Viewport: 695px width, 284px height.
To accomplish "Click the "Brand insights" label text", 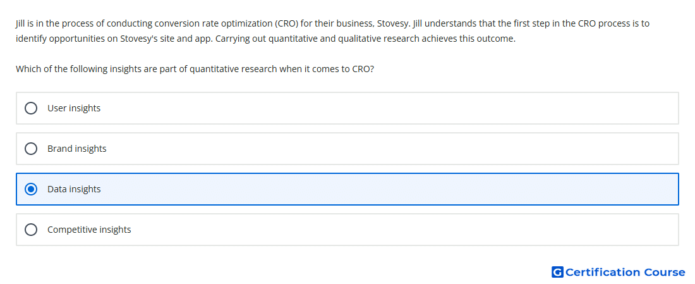I will (x=76, y=149).
